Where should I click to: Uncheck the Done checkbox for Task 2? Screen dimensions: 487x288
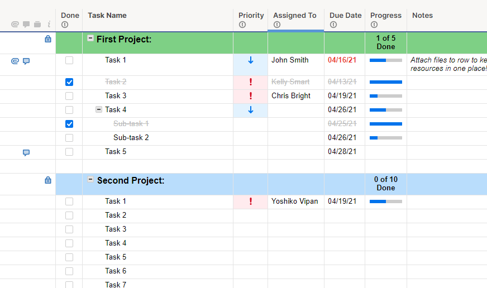tap(69, 82)
